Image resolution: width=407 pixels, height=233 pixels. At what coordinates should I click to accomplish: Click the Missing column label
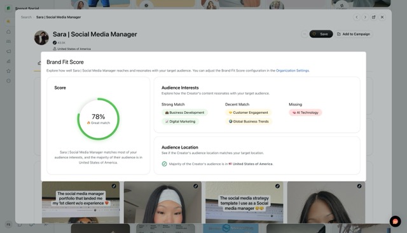[x=295, y=104]
